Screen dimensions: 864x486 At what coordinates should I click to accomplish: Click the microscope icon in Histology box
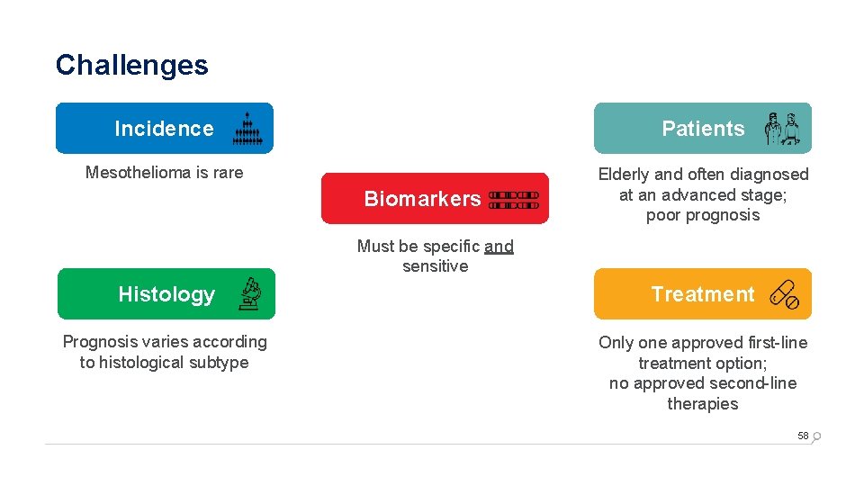(250, 293)
